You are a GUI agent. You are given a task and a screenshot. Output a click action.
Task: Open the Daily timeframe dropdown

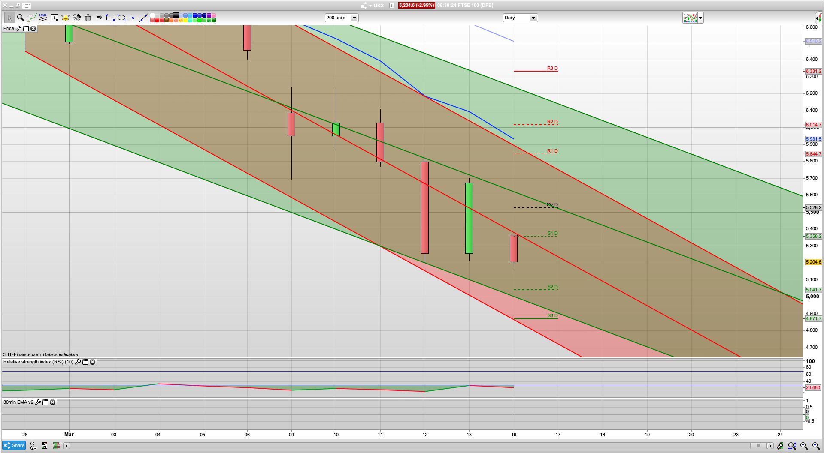coord(533,18)
